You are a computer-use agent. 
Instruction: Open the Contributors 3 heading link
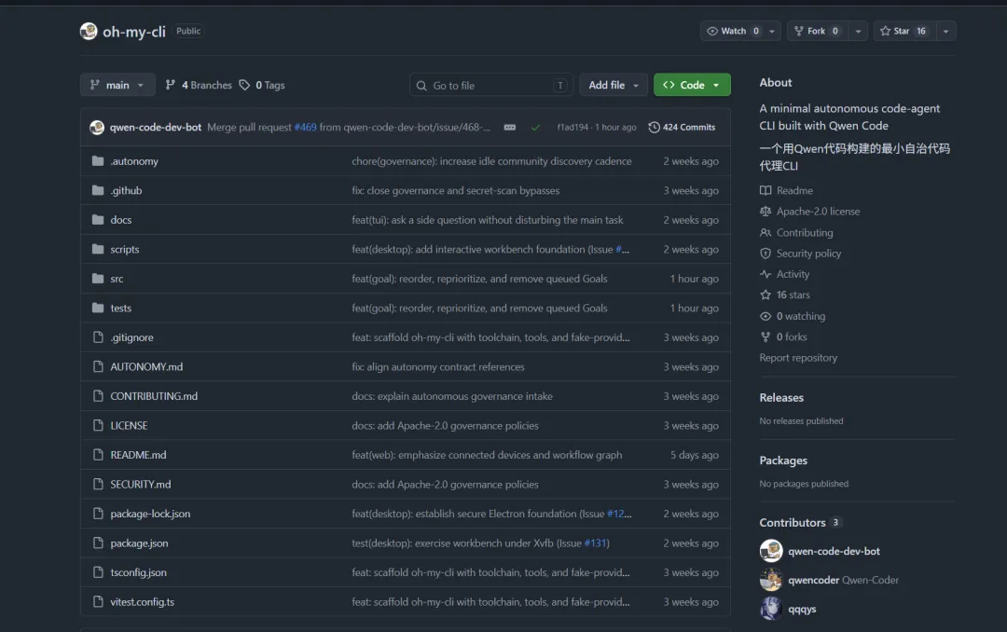(800, 523)
